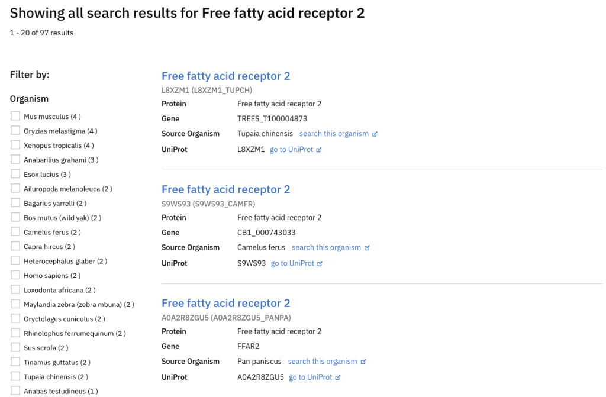
Task: Click external link icon beside Camelus ferus search
Action: [367, 248]
